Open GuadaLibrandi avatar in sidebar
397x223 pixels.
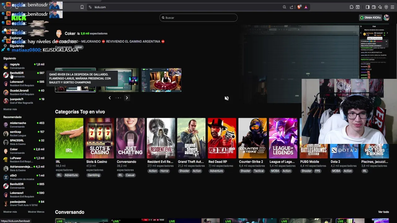(6, 92)
